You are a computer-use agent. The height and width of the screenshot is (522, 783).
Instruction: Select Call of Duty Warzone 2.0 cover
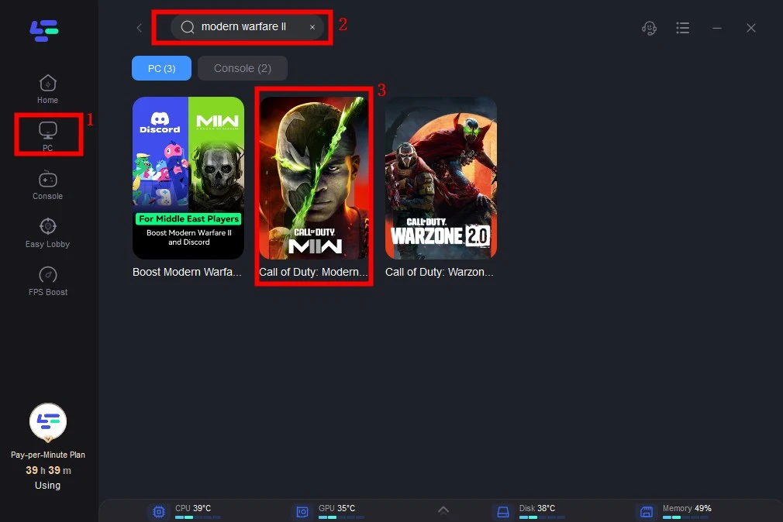(441, 177)
